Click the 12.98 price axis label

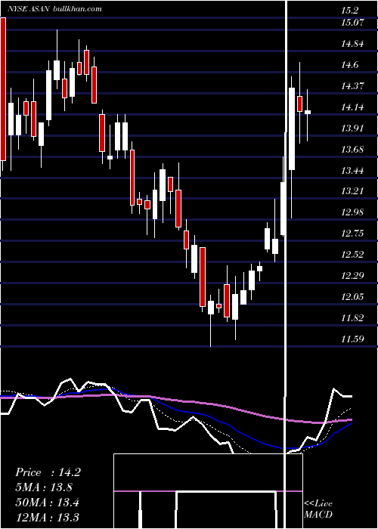click(353, 212)
